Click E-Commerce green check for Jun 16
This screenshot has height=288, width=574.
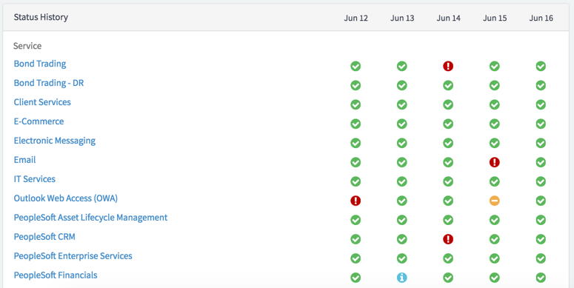coord(541,124)
